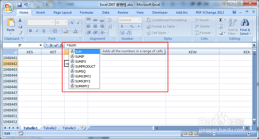Copy selection with Copy icon

pos(20,26)
